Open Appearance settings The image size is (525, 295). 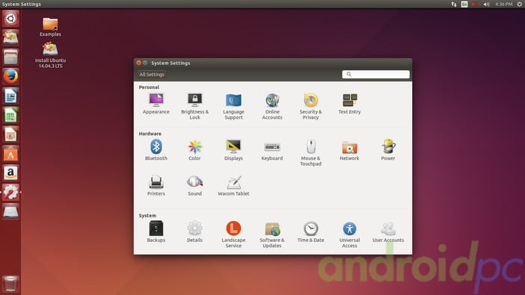[156, 104]
